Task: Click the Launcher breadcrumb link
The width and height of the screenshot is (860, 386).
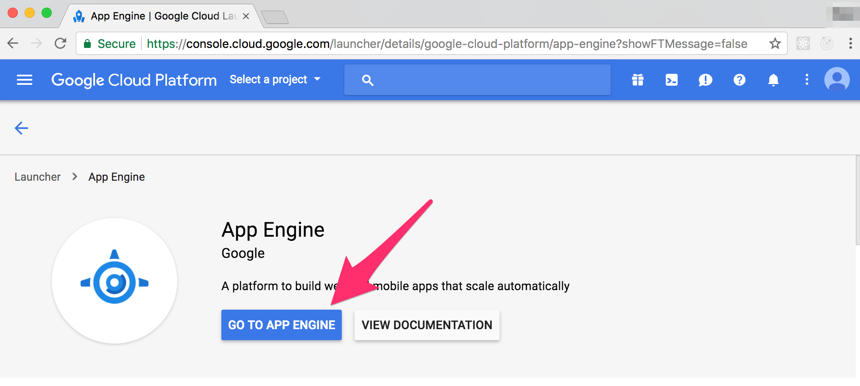Action: tap(38, 177)
